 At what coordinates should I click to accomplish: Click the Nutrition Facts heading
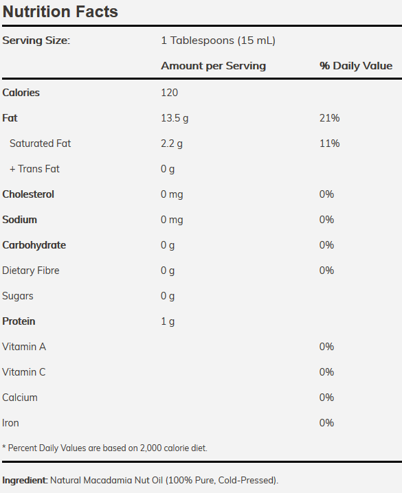[x=60, y=12]
